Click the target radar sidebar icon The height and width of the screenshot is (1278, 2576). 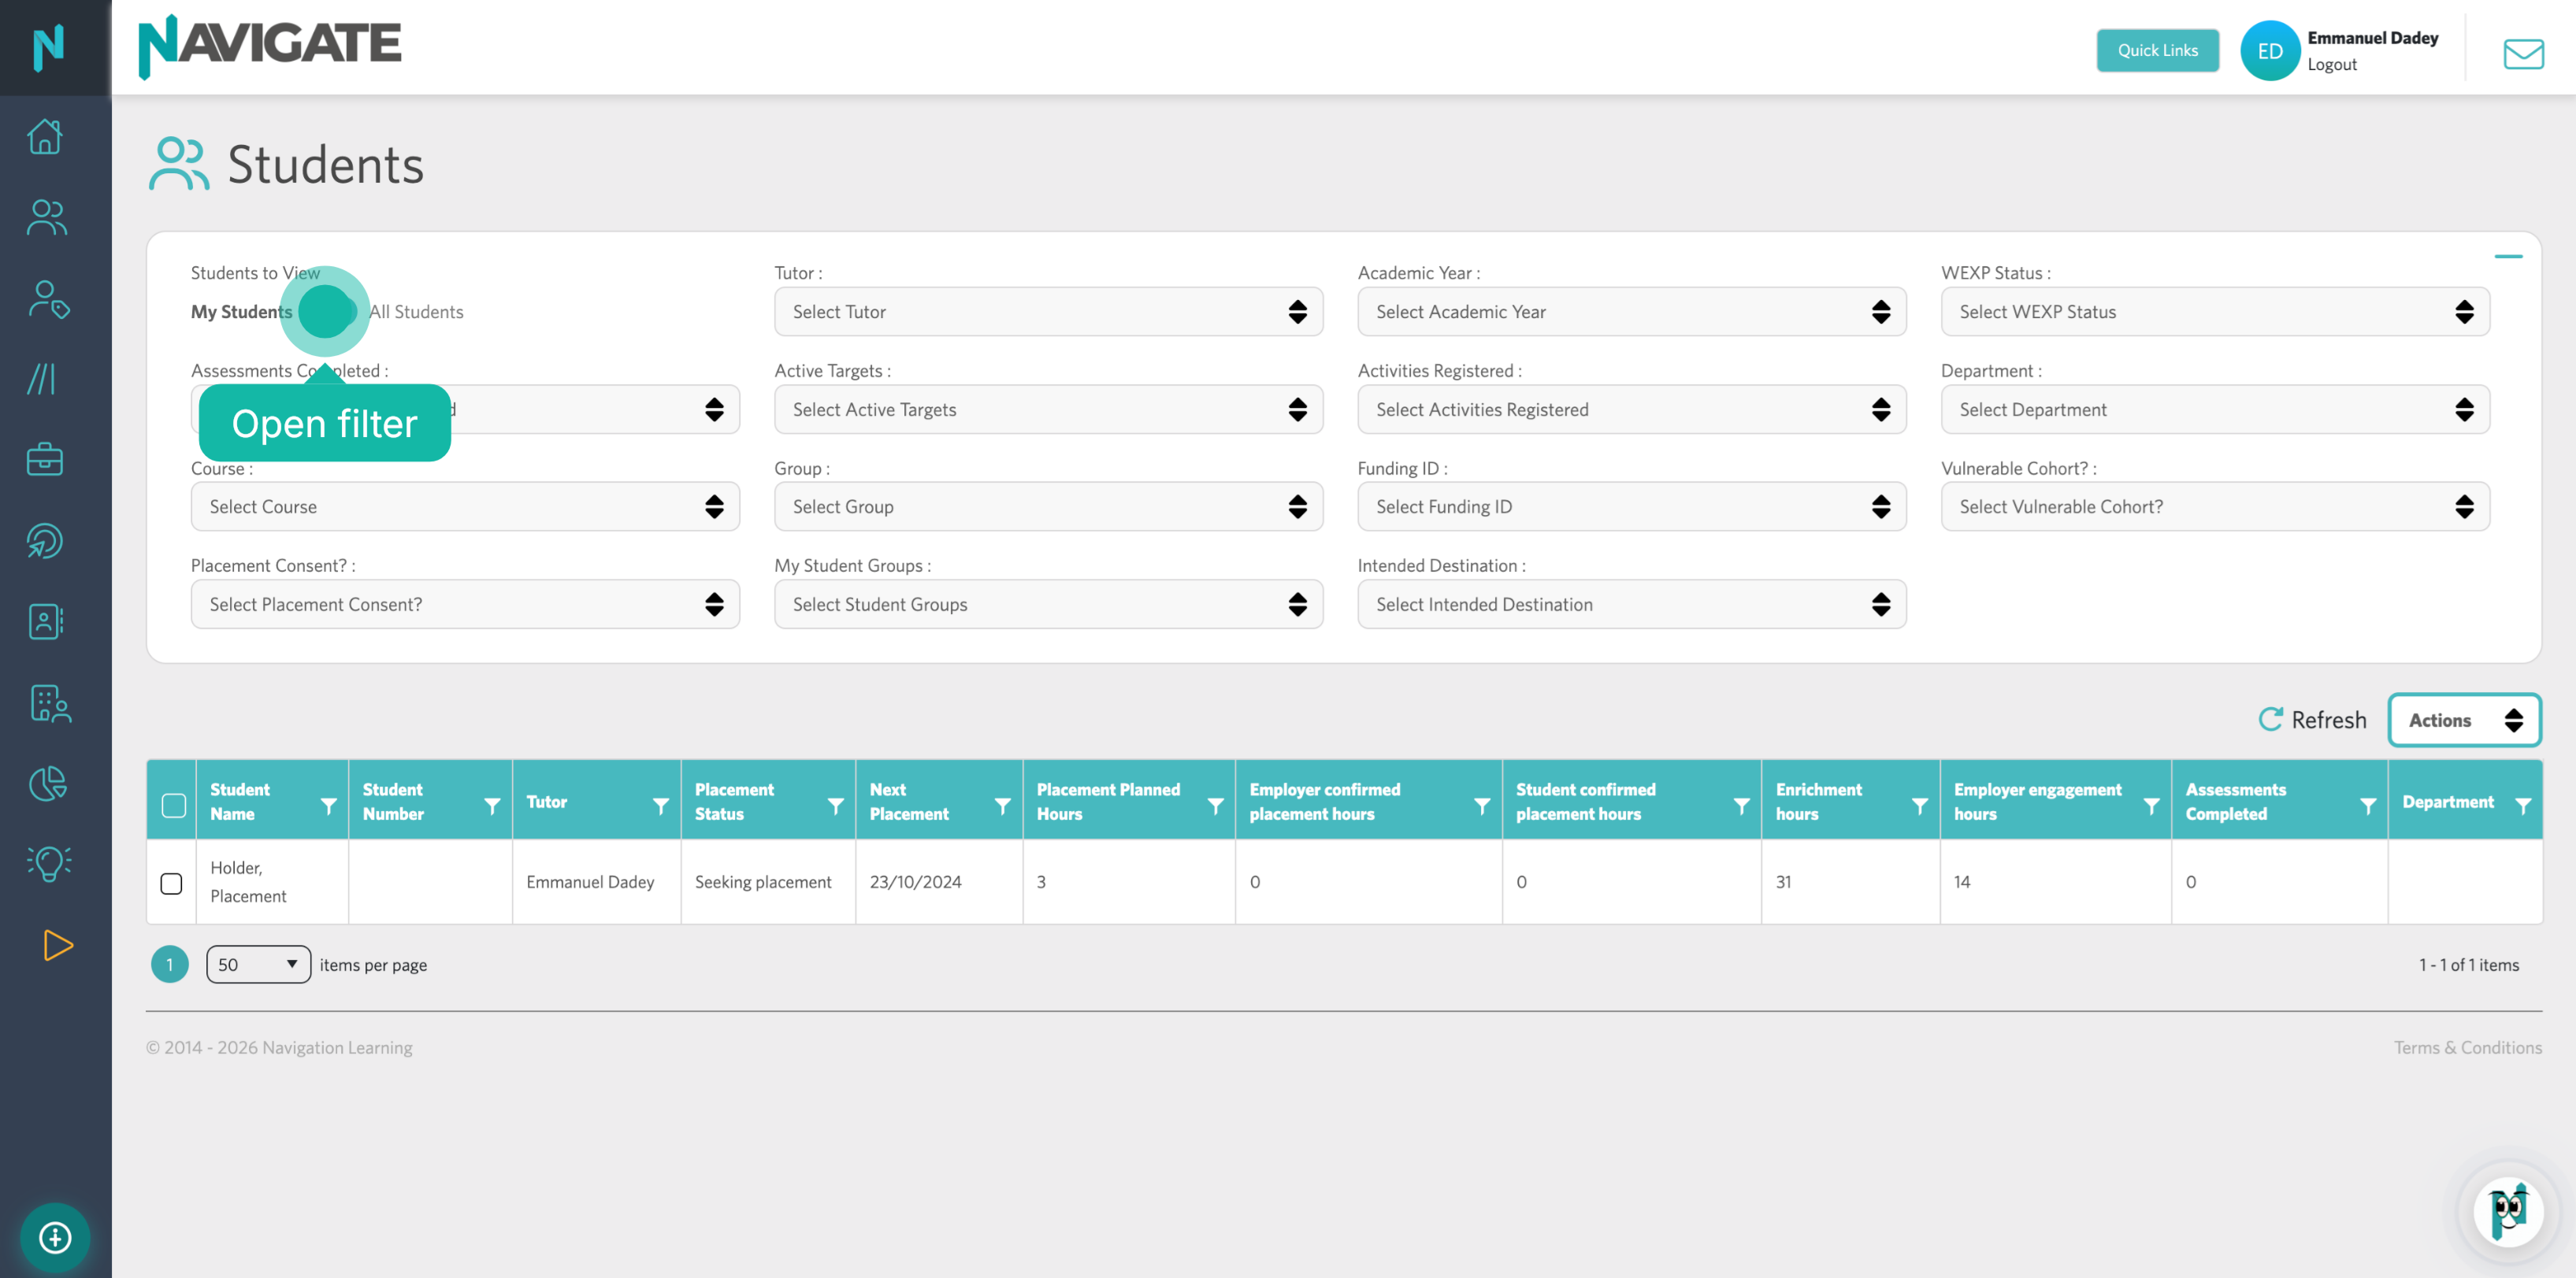coord(45,541)
